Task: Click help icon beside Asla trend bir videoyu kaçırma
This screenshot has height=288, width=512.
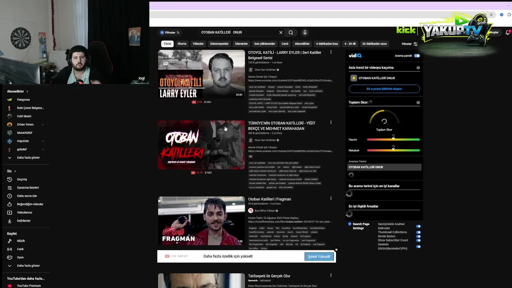Action: [418, 68]
